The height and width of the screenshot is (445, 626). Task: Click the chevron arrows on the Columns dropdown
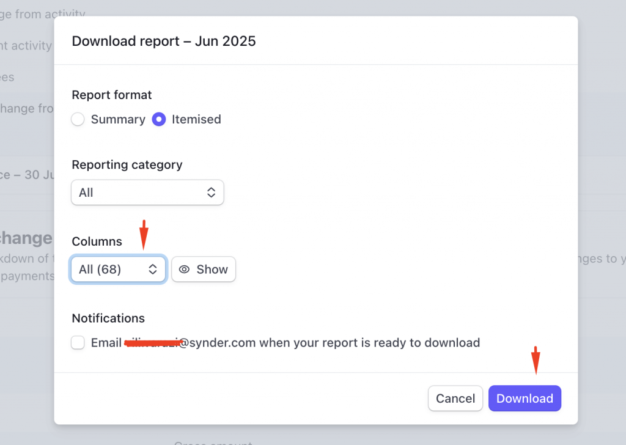click(153, 270)
